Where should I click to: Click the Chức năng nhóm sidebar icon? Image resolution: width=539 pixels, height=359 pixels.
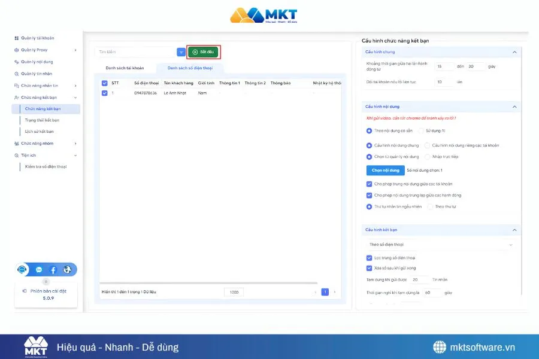(x=16, y=142)
